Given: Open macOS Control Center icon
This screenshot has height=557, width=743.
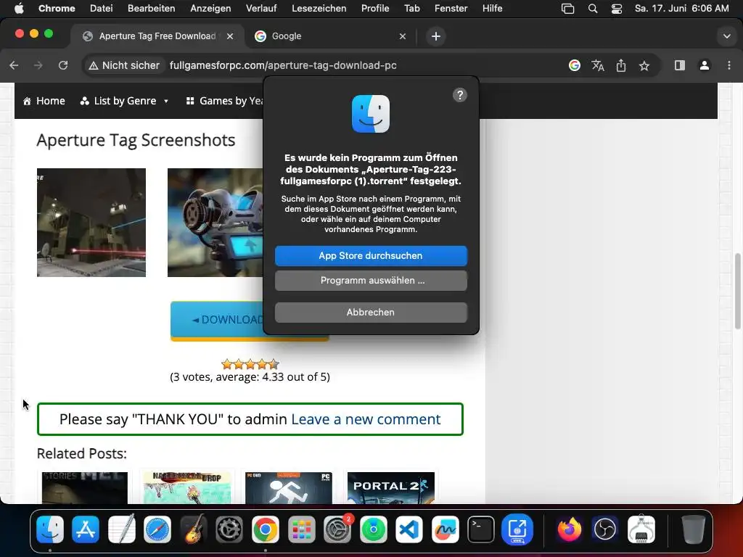Looking at the screenshot, I should point(617,9).
